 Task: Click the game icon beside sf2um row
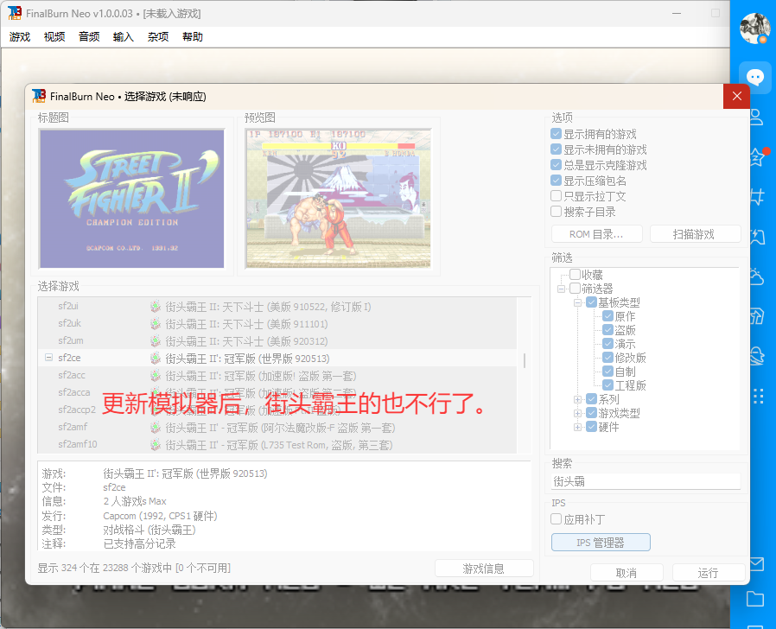(156, 341)
